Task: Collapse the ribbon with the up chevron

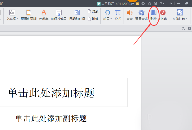Action: [171, 4]
